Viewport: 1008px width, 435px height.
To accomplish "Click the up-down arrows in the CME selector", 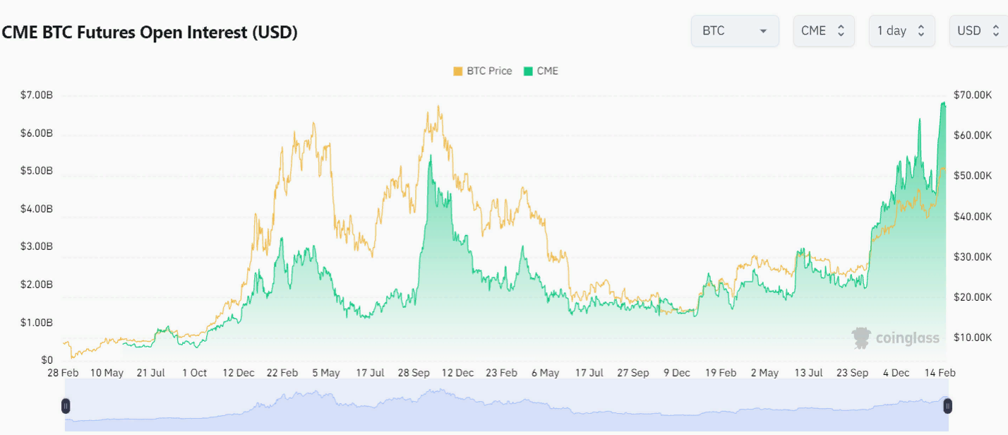I will click(x=841, y=31).
